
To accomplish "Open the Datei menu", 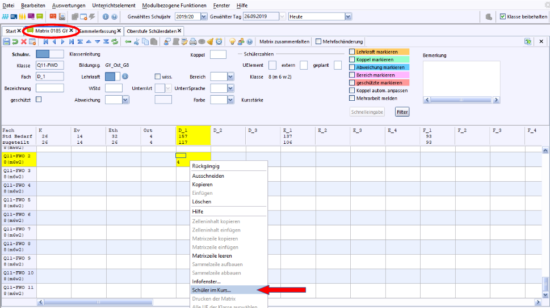I will click(9, 5).
